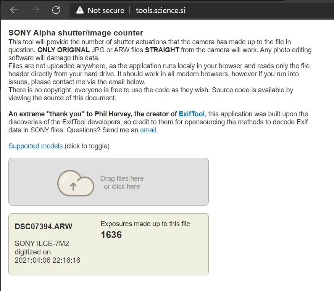Open the email contact link
Image resolution: width=334 pixels, height=291 pixels.
tap(148, 130)
